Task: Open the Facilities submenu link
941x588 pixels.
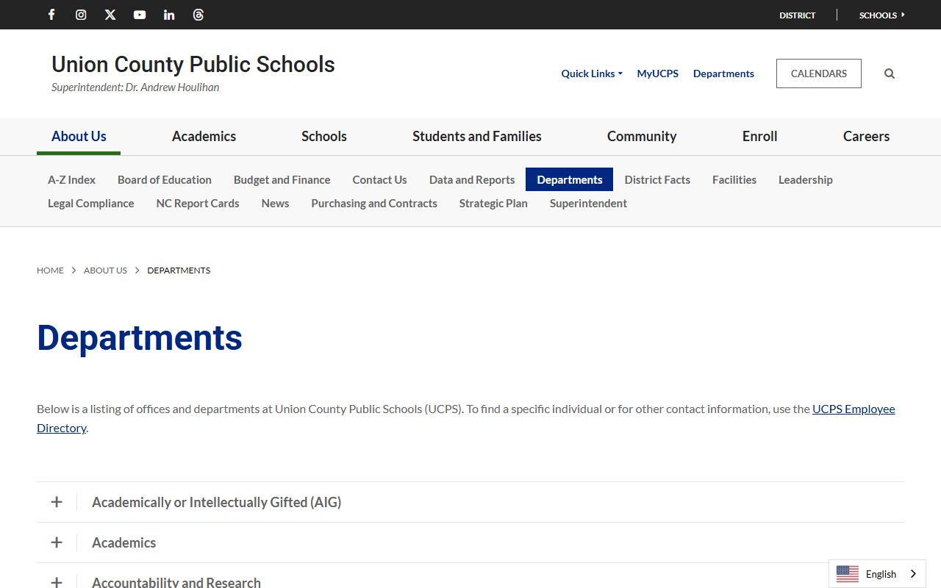Action: click(734, 179)
